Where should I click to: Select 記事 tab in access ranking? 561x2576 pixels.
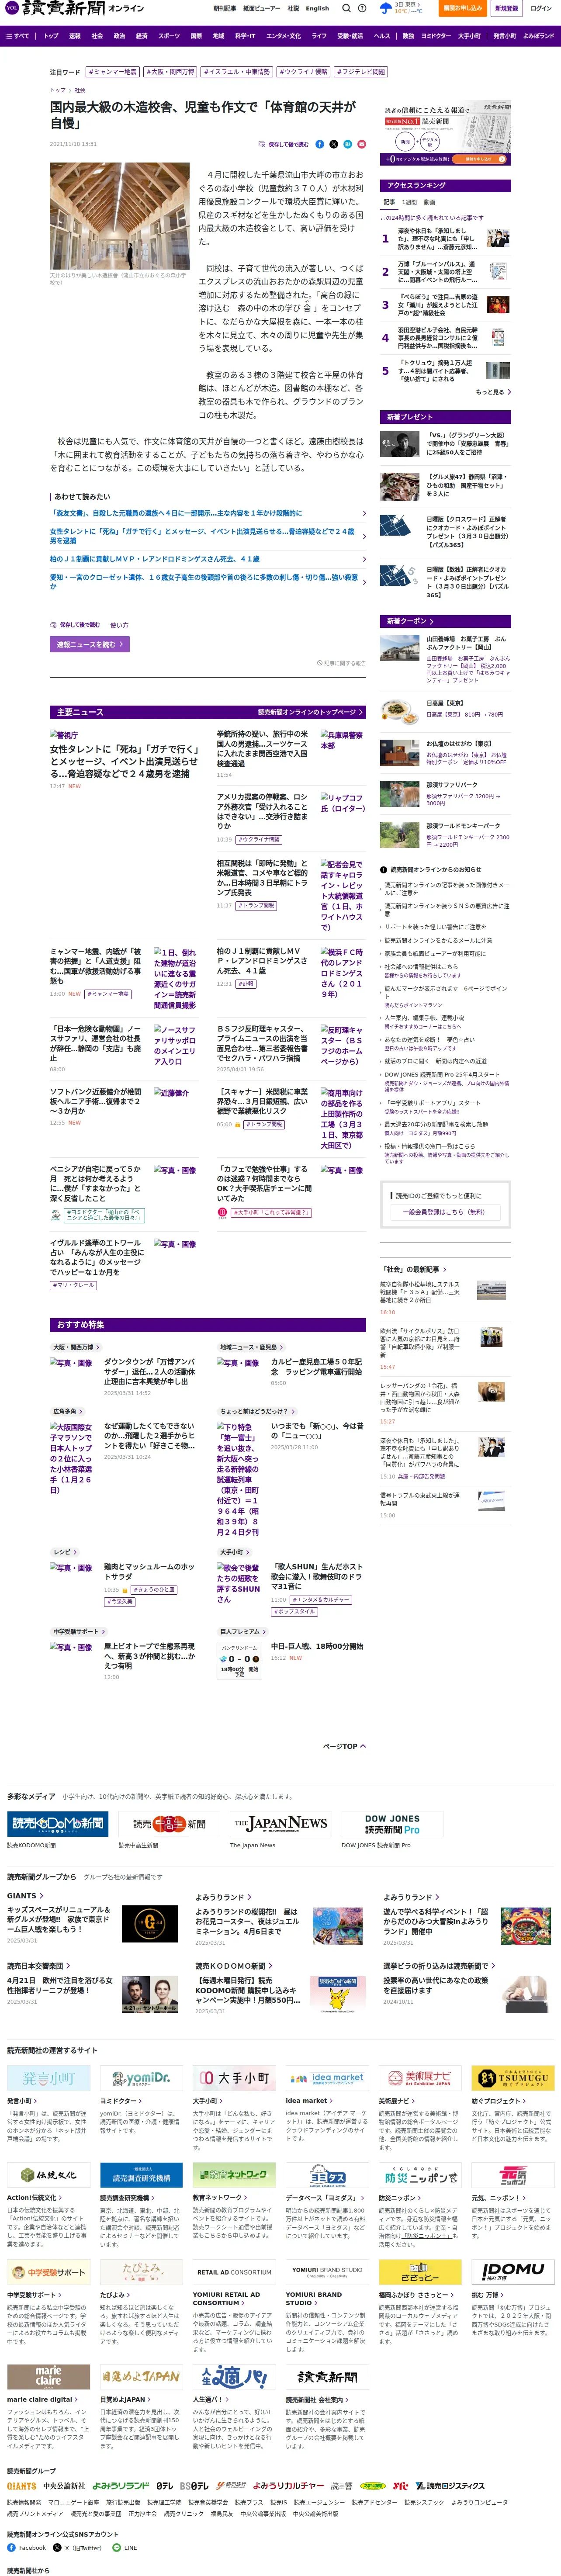pyautogui.click(x=389, y=202)
